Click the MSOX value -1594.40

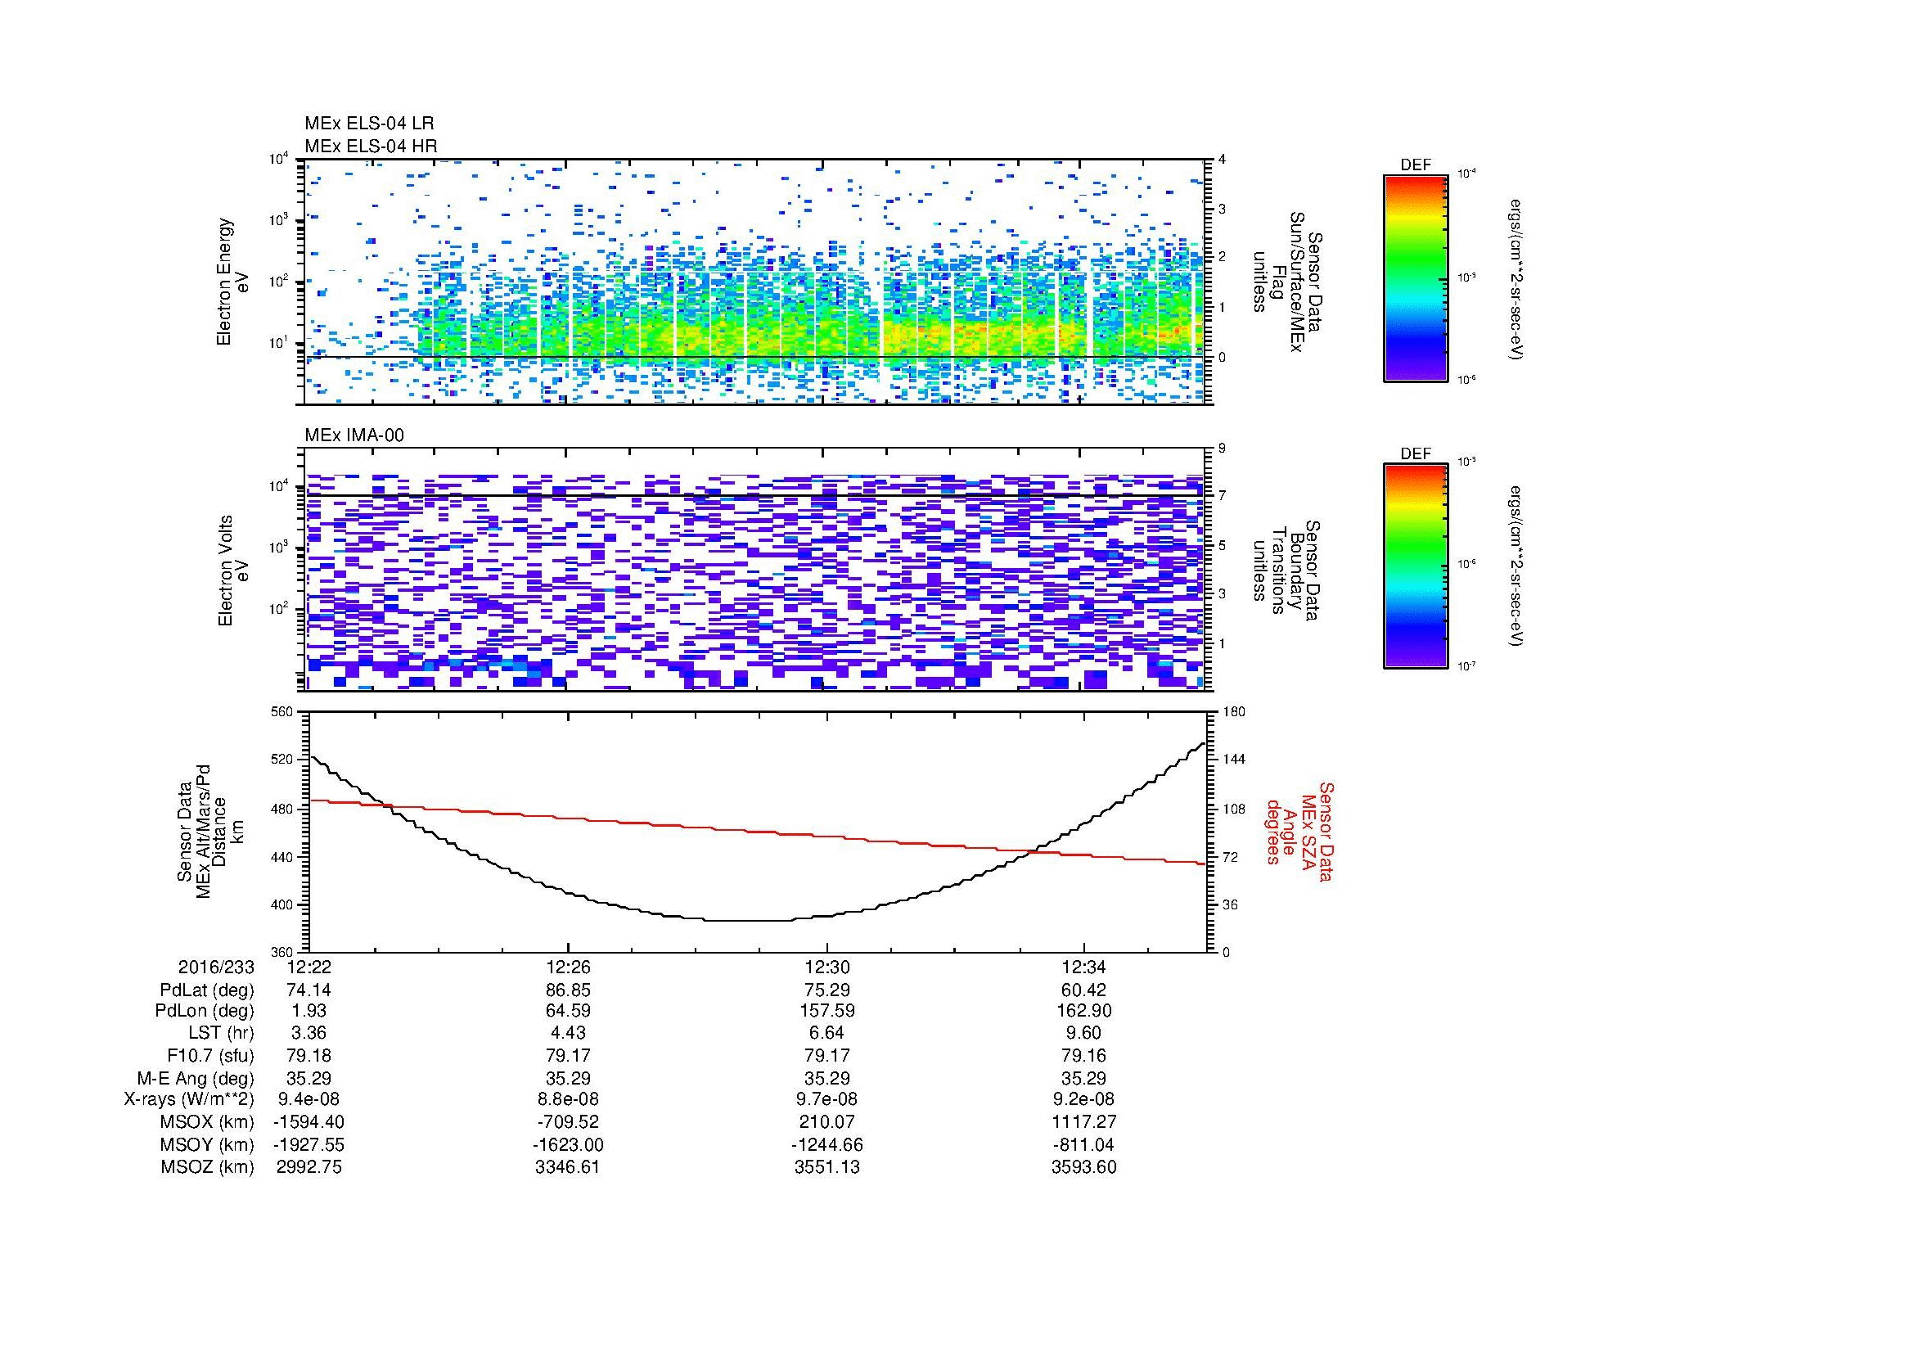309,1122
